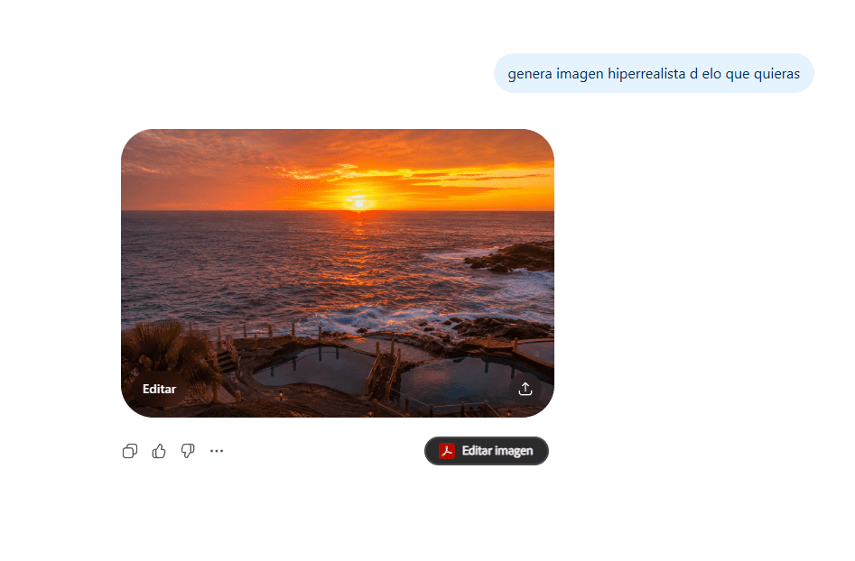Click the share/export icon on the image
Image resolution: width=855 pixels, height=561 pixels.
pyautogui.click(x=525, y=389)
